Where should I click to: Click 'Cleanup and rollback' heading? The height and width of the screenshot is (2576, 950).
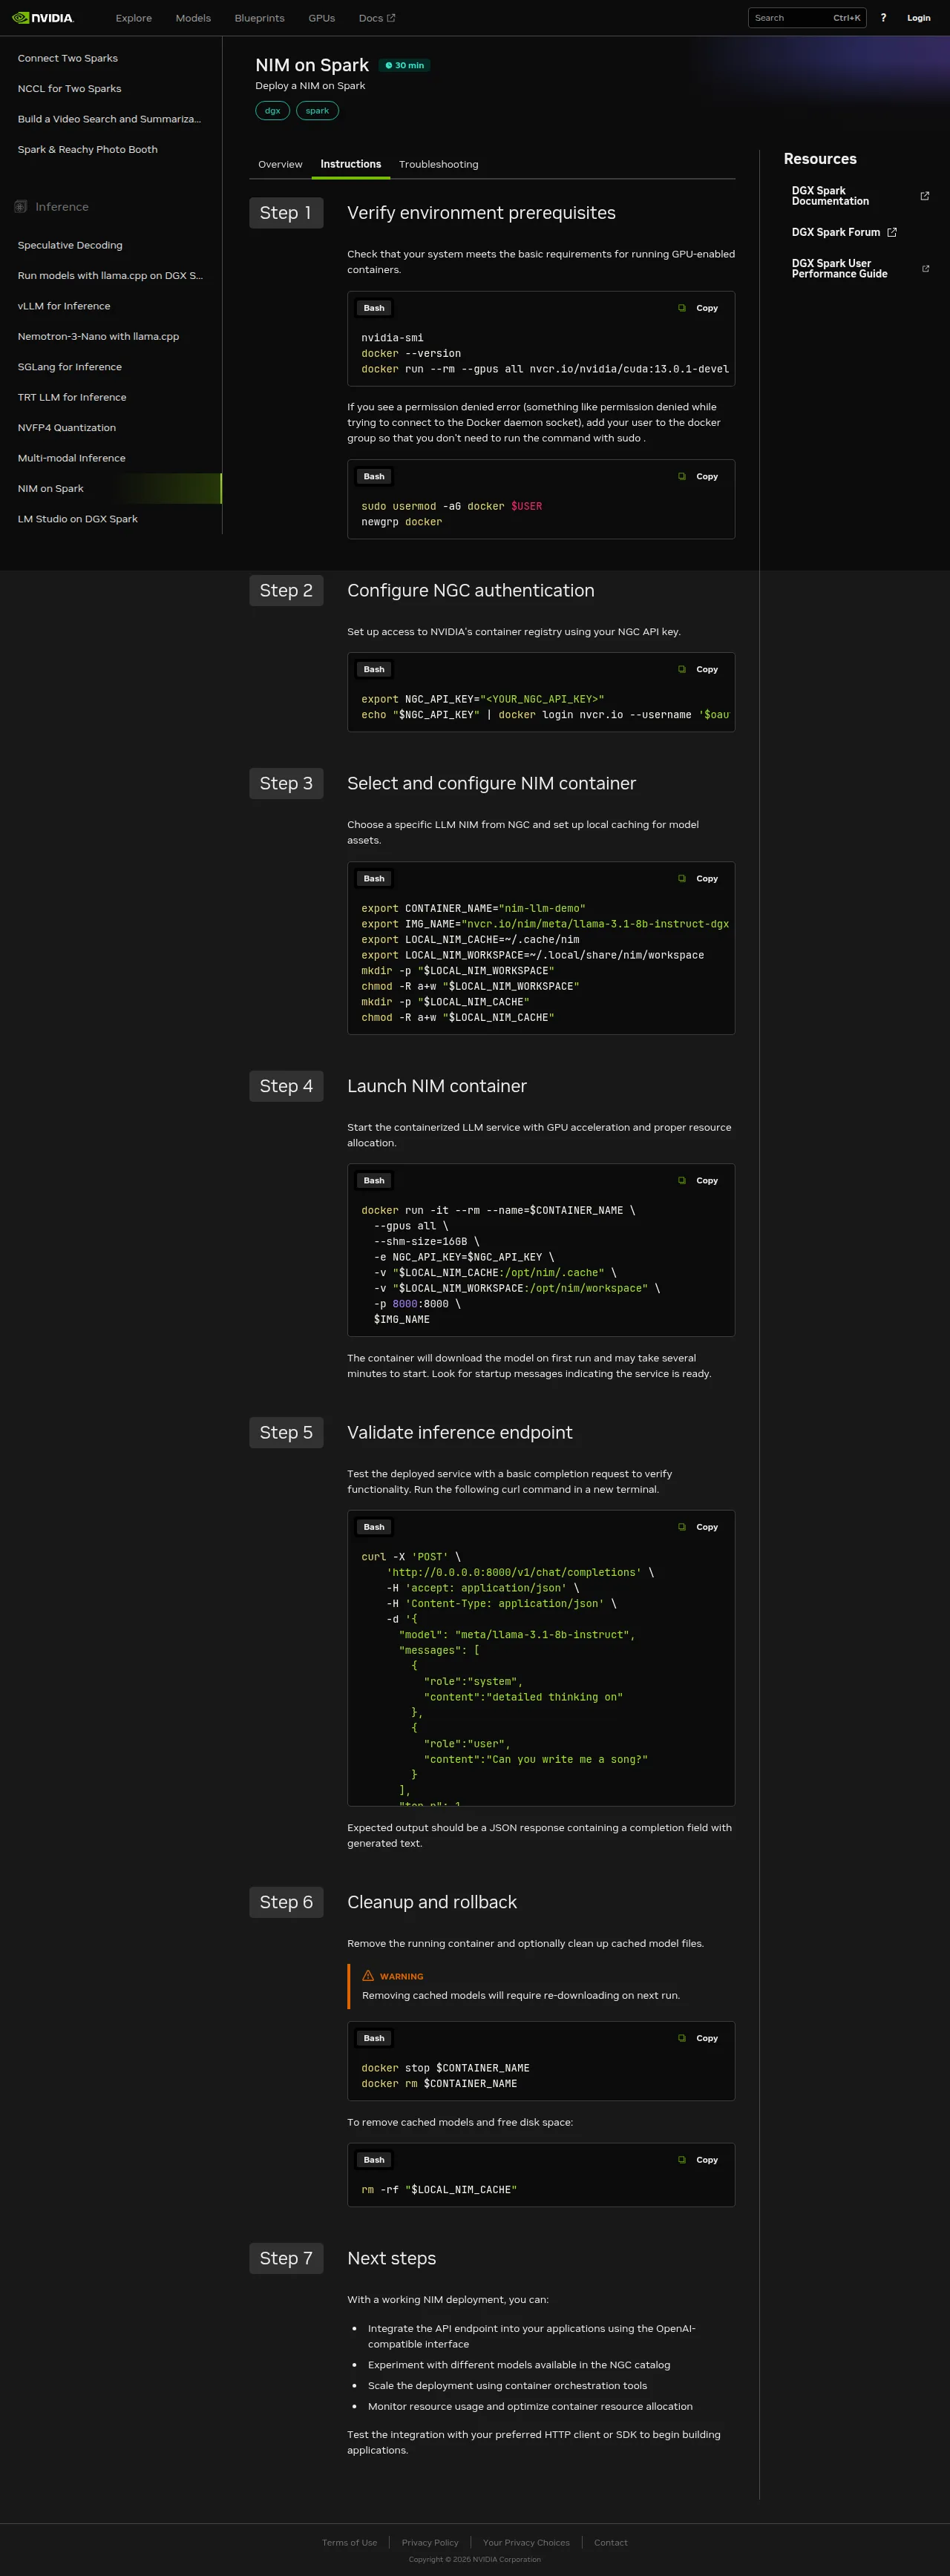(x=432, y=1902)
